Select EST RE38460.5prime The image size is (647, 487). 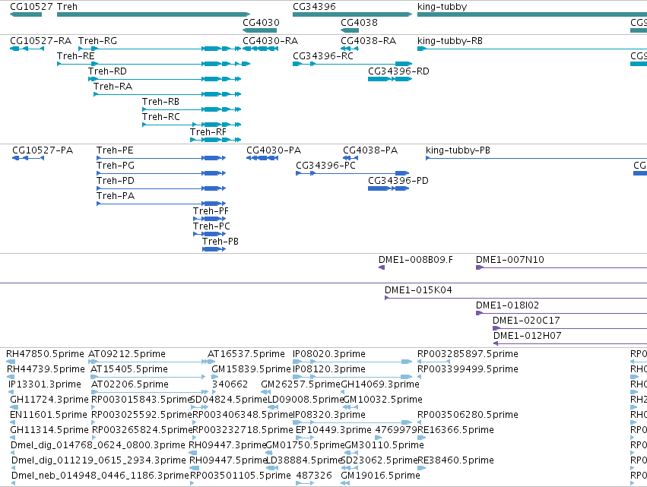tap(421, 468)
